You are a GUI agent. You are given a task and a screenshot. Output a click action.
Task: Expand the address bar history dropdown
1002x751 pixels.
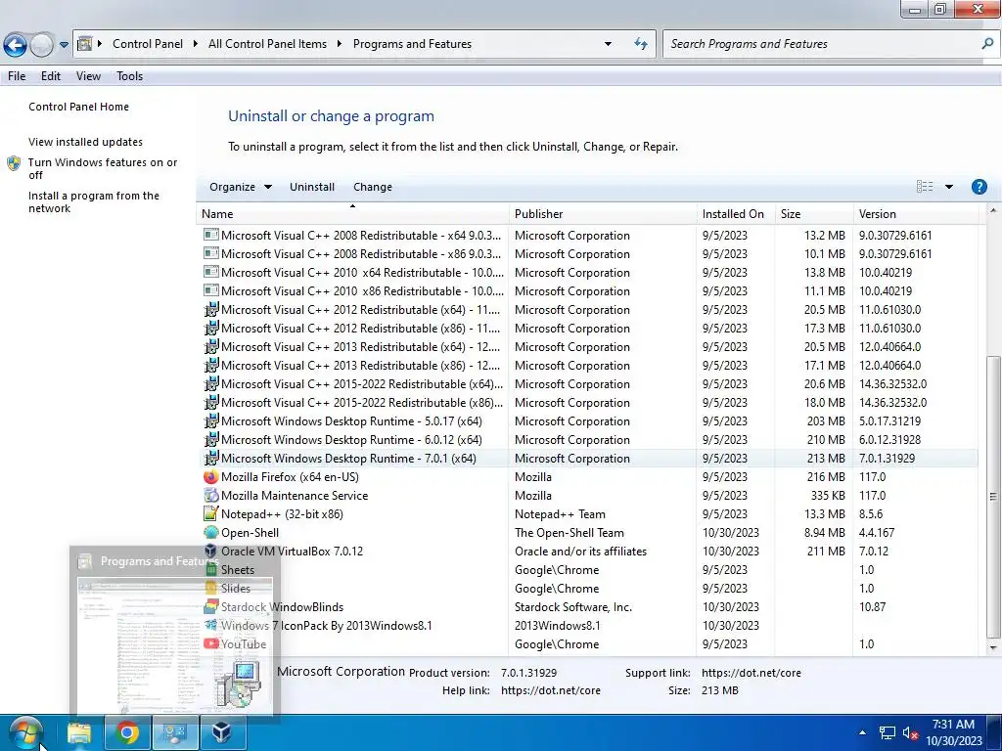point(608,44)
